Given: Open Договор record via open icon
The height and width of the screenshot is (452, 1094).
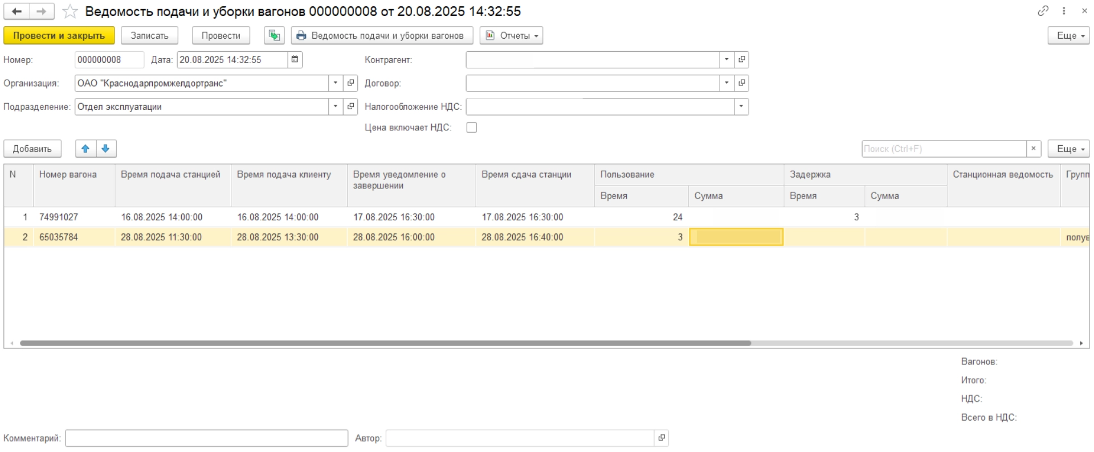Looking at the screenshot, I should coord(741,83).
